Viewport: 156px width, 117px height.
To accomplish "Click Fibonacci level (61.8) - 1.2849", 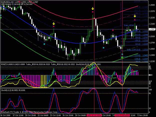I will [x=142, y=35].
